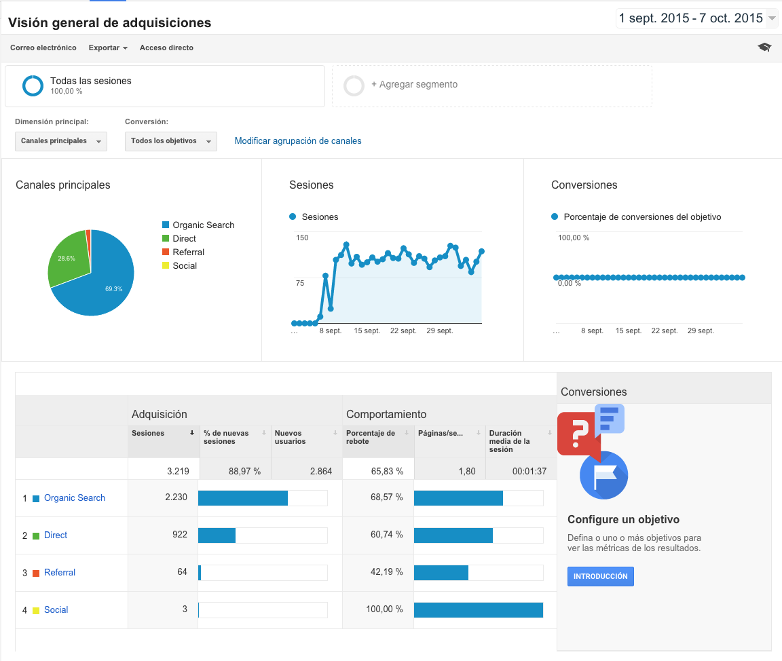Click + Agregar segmento box
The height and width of the screenshot is (661, 782).
point(491,86)
